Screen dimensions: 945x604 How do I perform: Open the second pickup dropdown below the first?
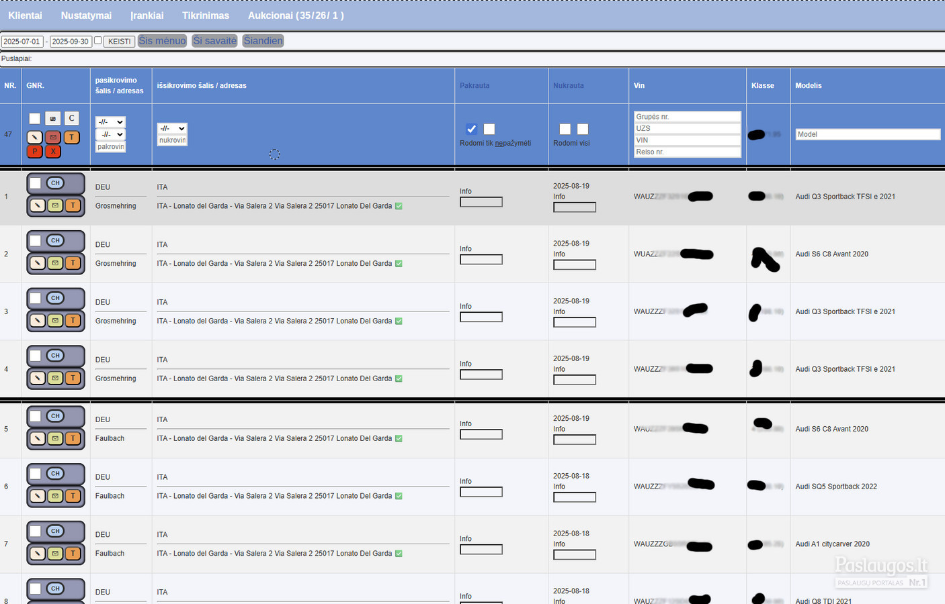coord(110,134)
